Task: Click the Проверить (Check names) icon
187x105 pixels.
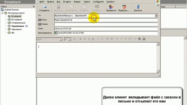Action: (x=111, y=7)
